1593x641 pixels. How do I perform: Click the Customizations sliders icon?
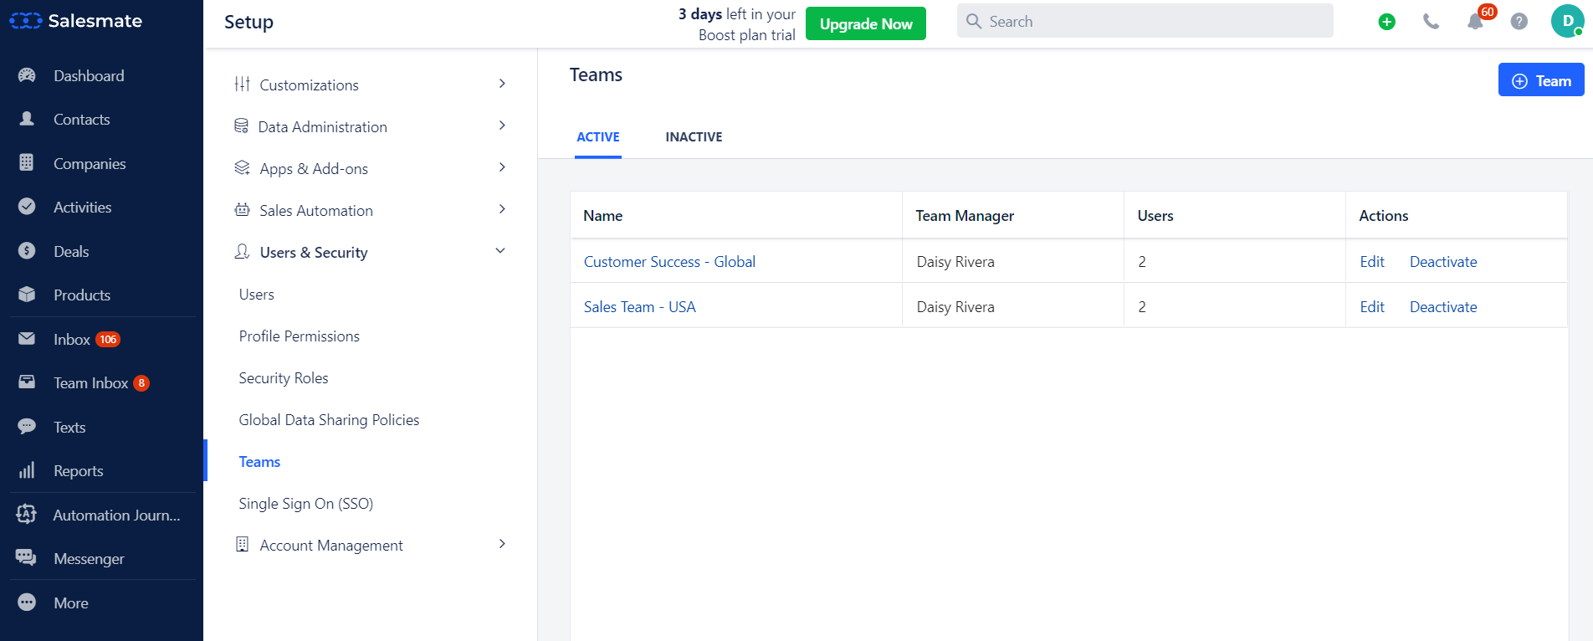coord(243,84)
